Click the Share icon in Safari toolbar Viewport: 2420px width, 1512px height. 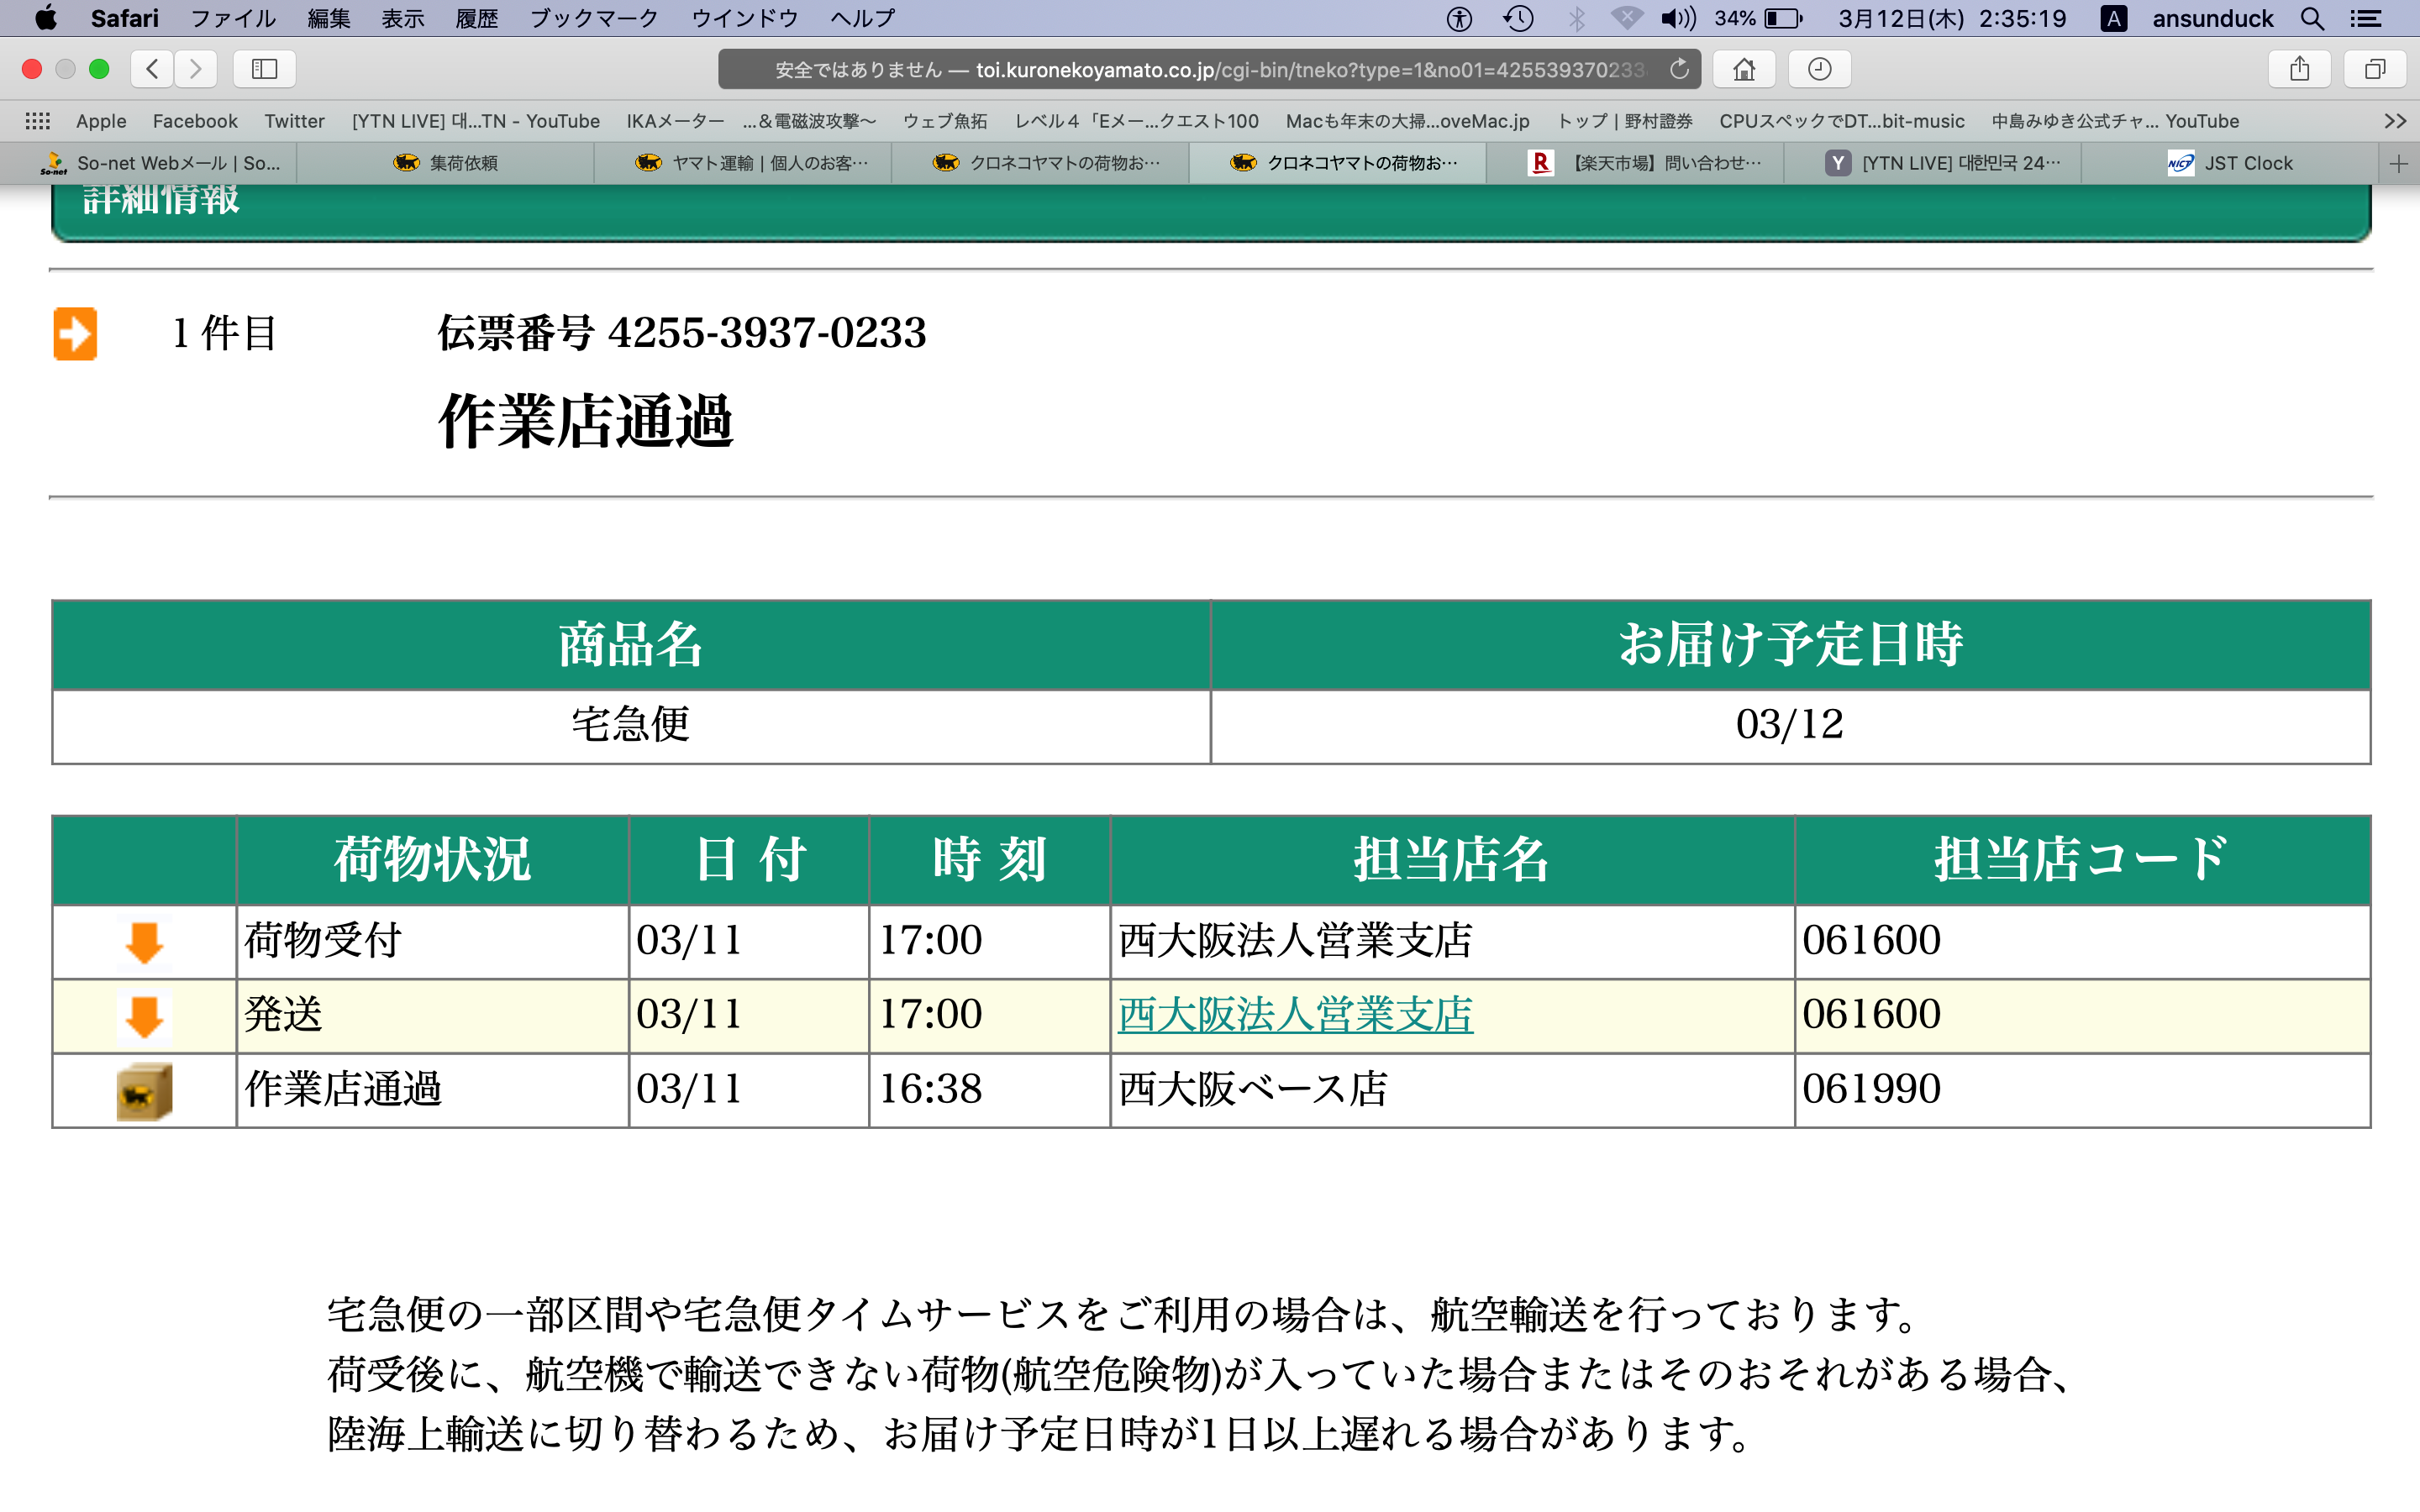(x=2300, y=69)
